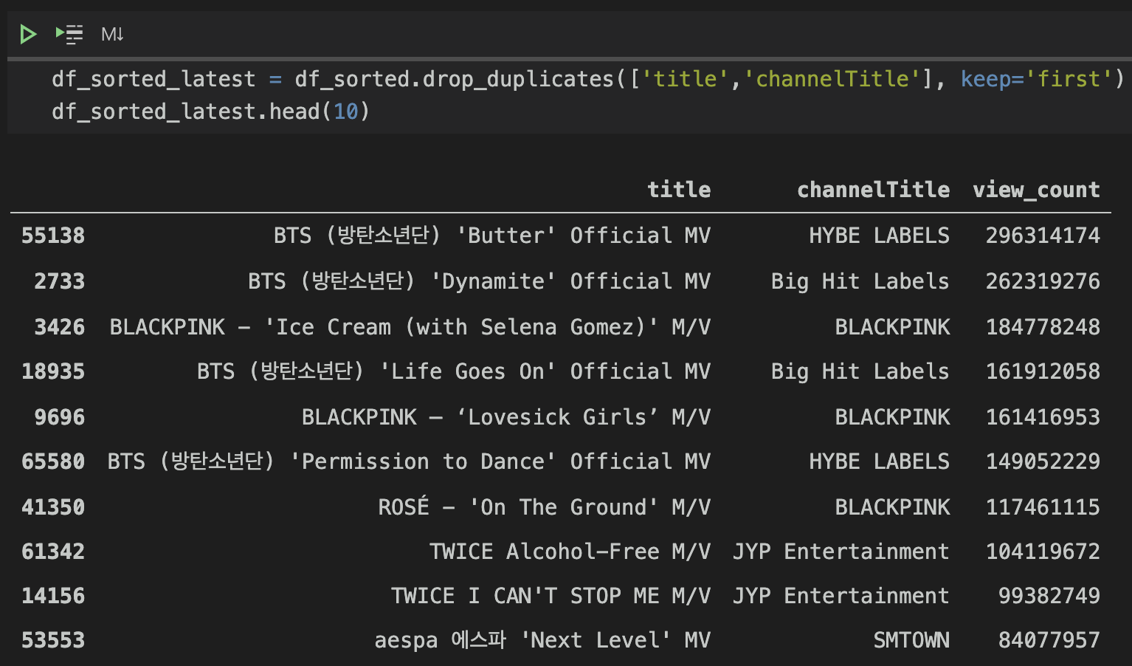Click view count 161416953

click(x=1043, y=417)
